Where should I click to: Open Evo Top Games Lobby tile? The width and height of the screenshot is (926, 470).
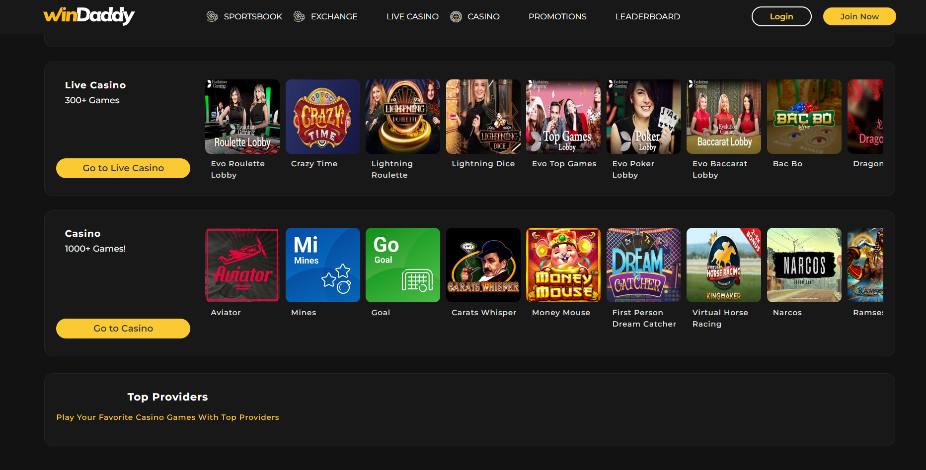(563, 117)
